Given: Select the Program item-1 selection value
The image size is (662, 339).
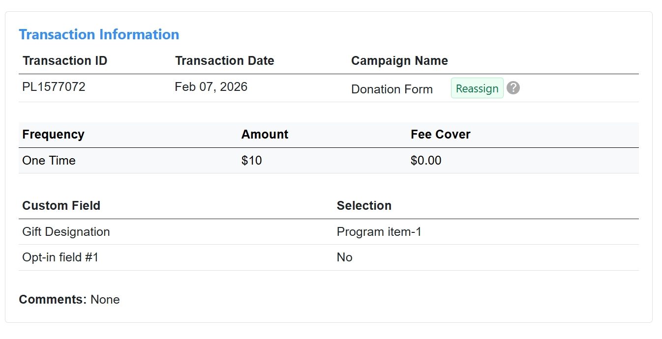Looking at the screenshot, I should 379,232.
